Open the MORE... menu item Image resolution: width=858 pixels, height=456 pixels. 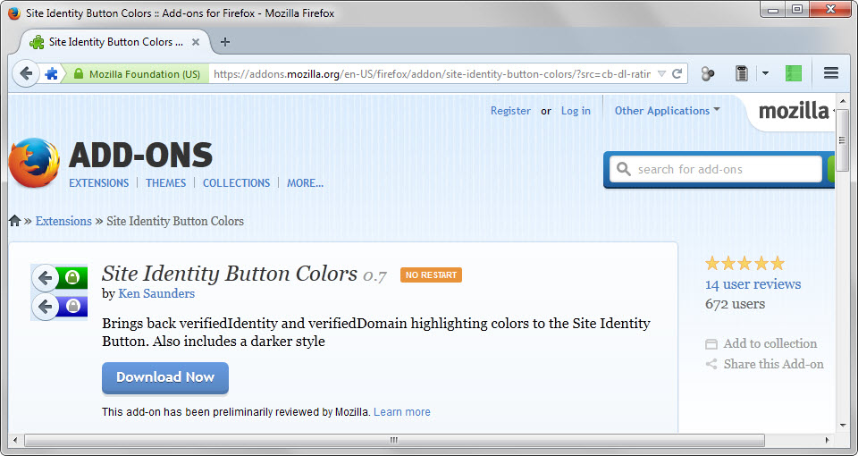pos(306,182)
